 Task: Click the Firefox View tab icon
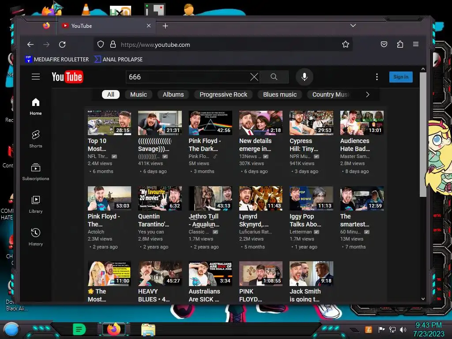(x=46, y=26)
